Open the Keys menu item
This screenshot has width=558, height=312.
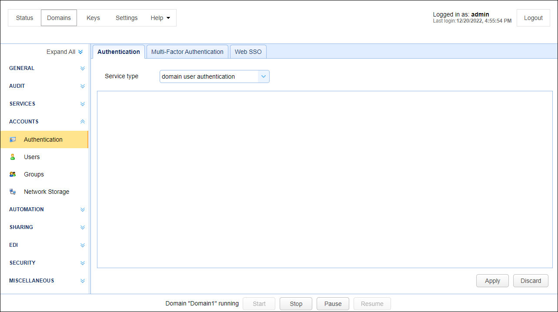pyautogui.click(x=93, y=18)
